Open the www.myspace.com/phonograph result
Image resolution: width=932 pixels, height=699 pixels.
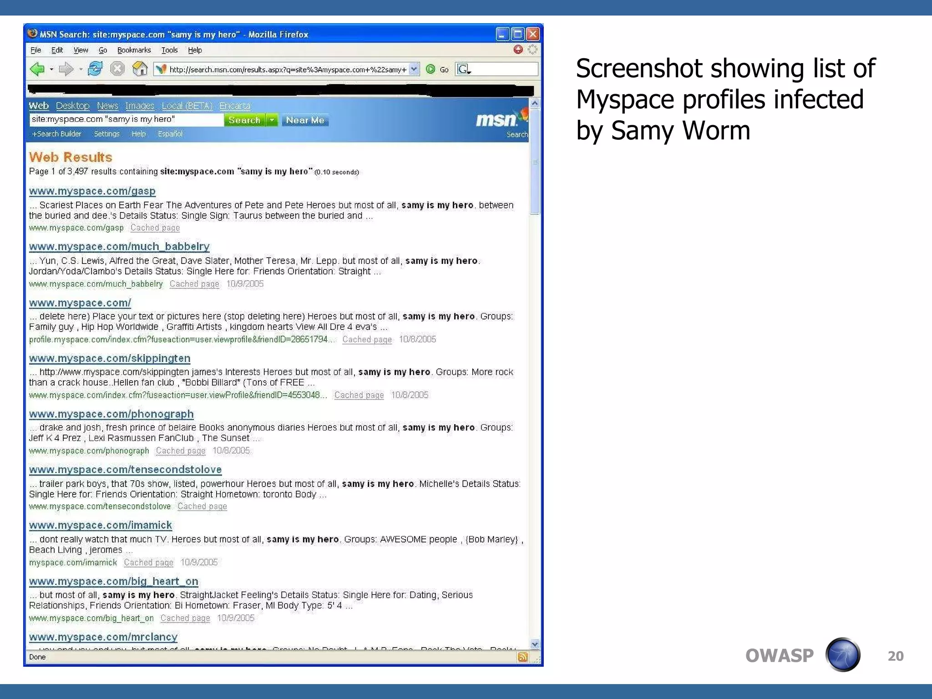111,414
